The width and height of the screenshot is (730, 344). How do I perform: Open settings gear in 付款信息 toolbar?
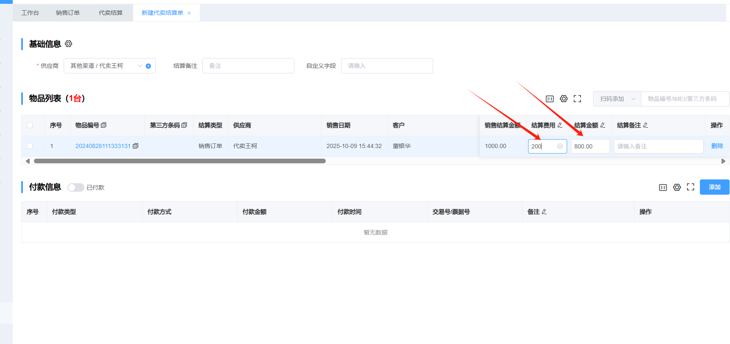point(677,187)
